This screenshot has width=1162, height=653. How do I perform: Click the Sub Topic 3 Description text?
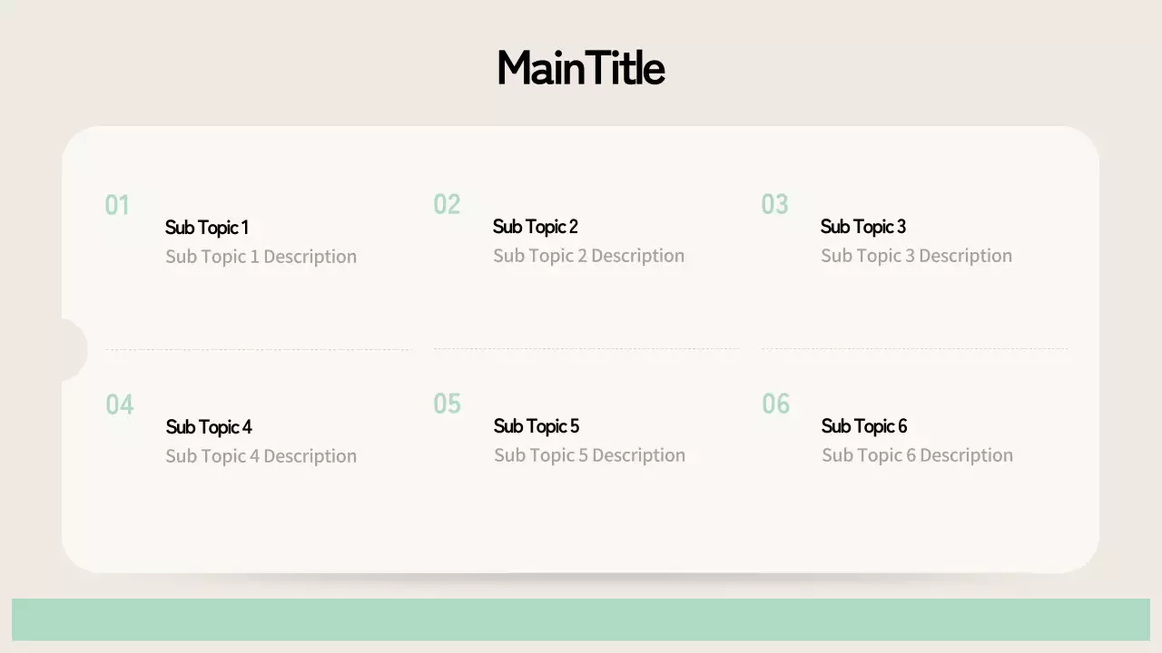pos(916,256)
